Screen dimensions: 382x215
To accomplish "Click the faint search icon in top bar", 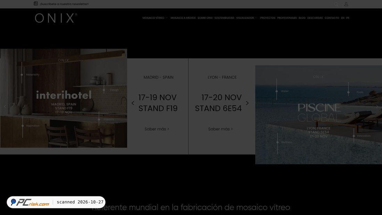I will point(336,4).
